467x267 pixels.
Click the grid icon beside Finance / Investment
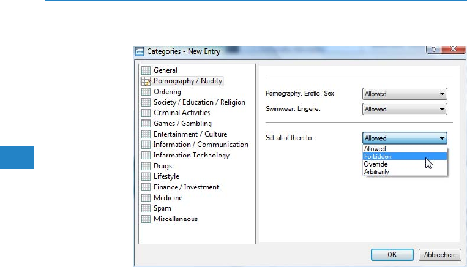[146, 187]
